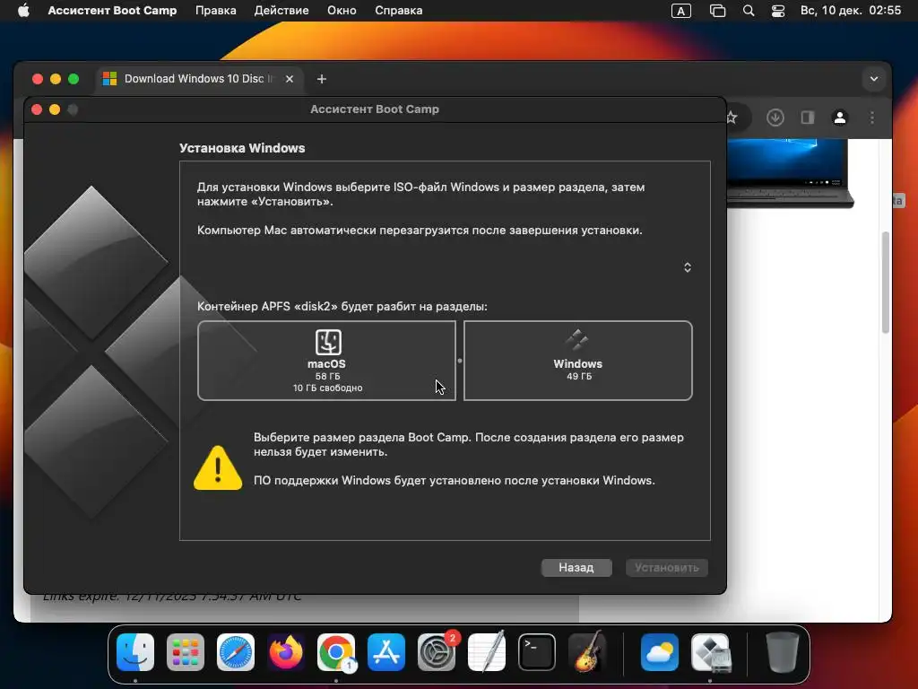This screenshot has height=689, width=918.
Task: Open the Действие menu
Action: click(x=281, y=11)
